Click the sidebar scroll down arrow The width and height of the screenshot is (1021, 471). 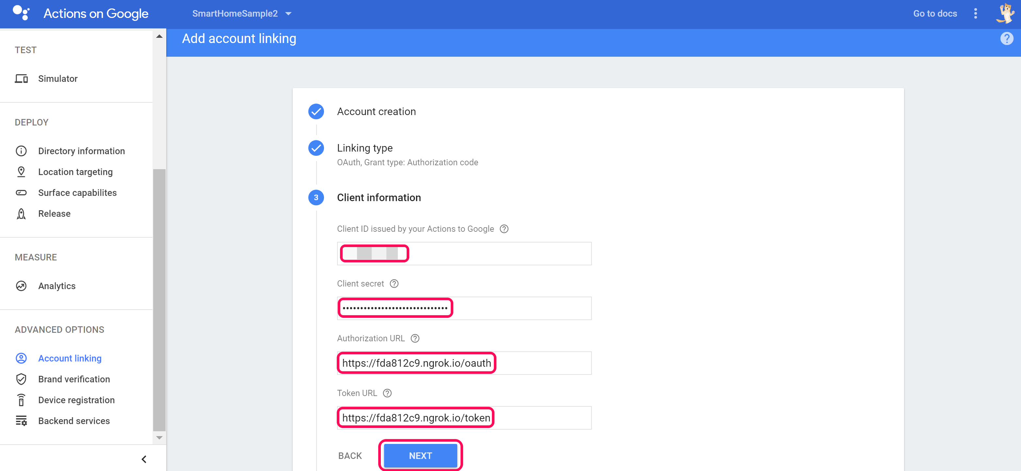[159, 438]
